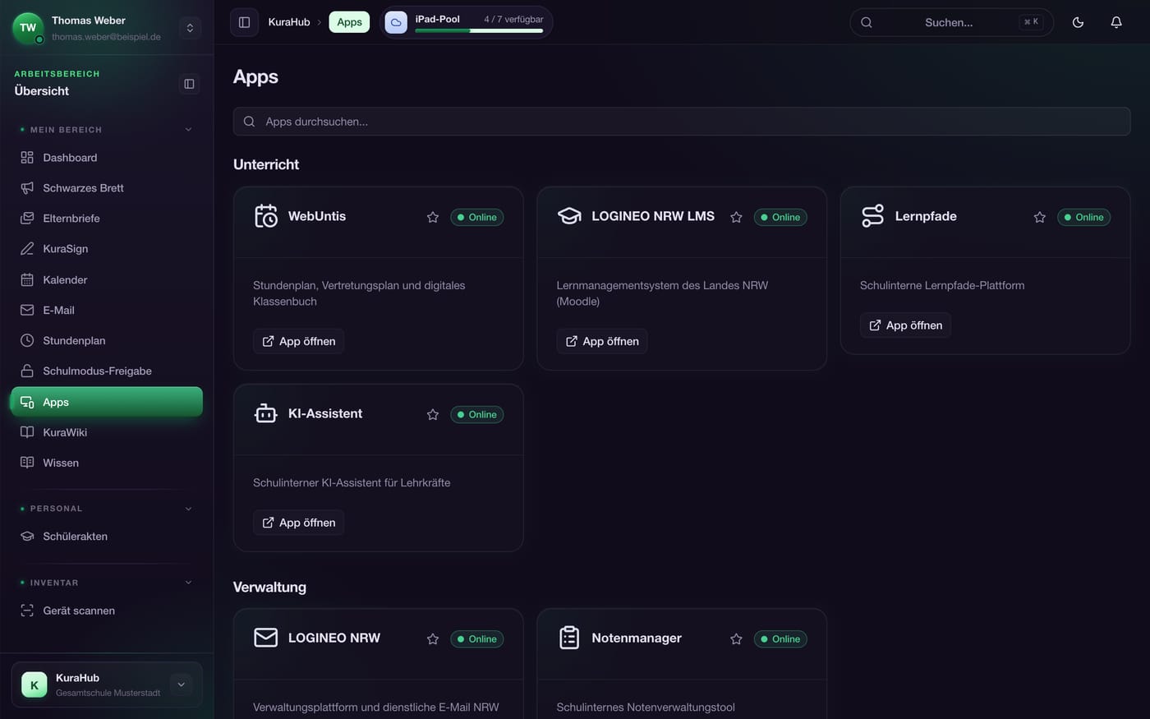The height and width of the screenshot is (719, 1150).
Task: Click App öffnen for Lernpfade
Action: [x=906, y=325]
